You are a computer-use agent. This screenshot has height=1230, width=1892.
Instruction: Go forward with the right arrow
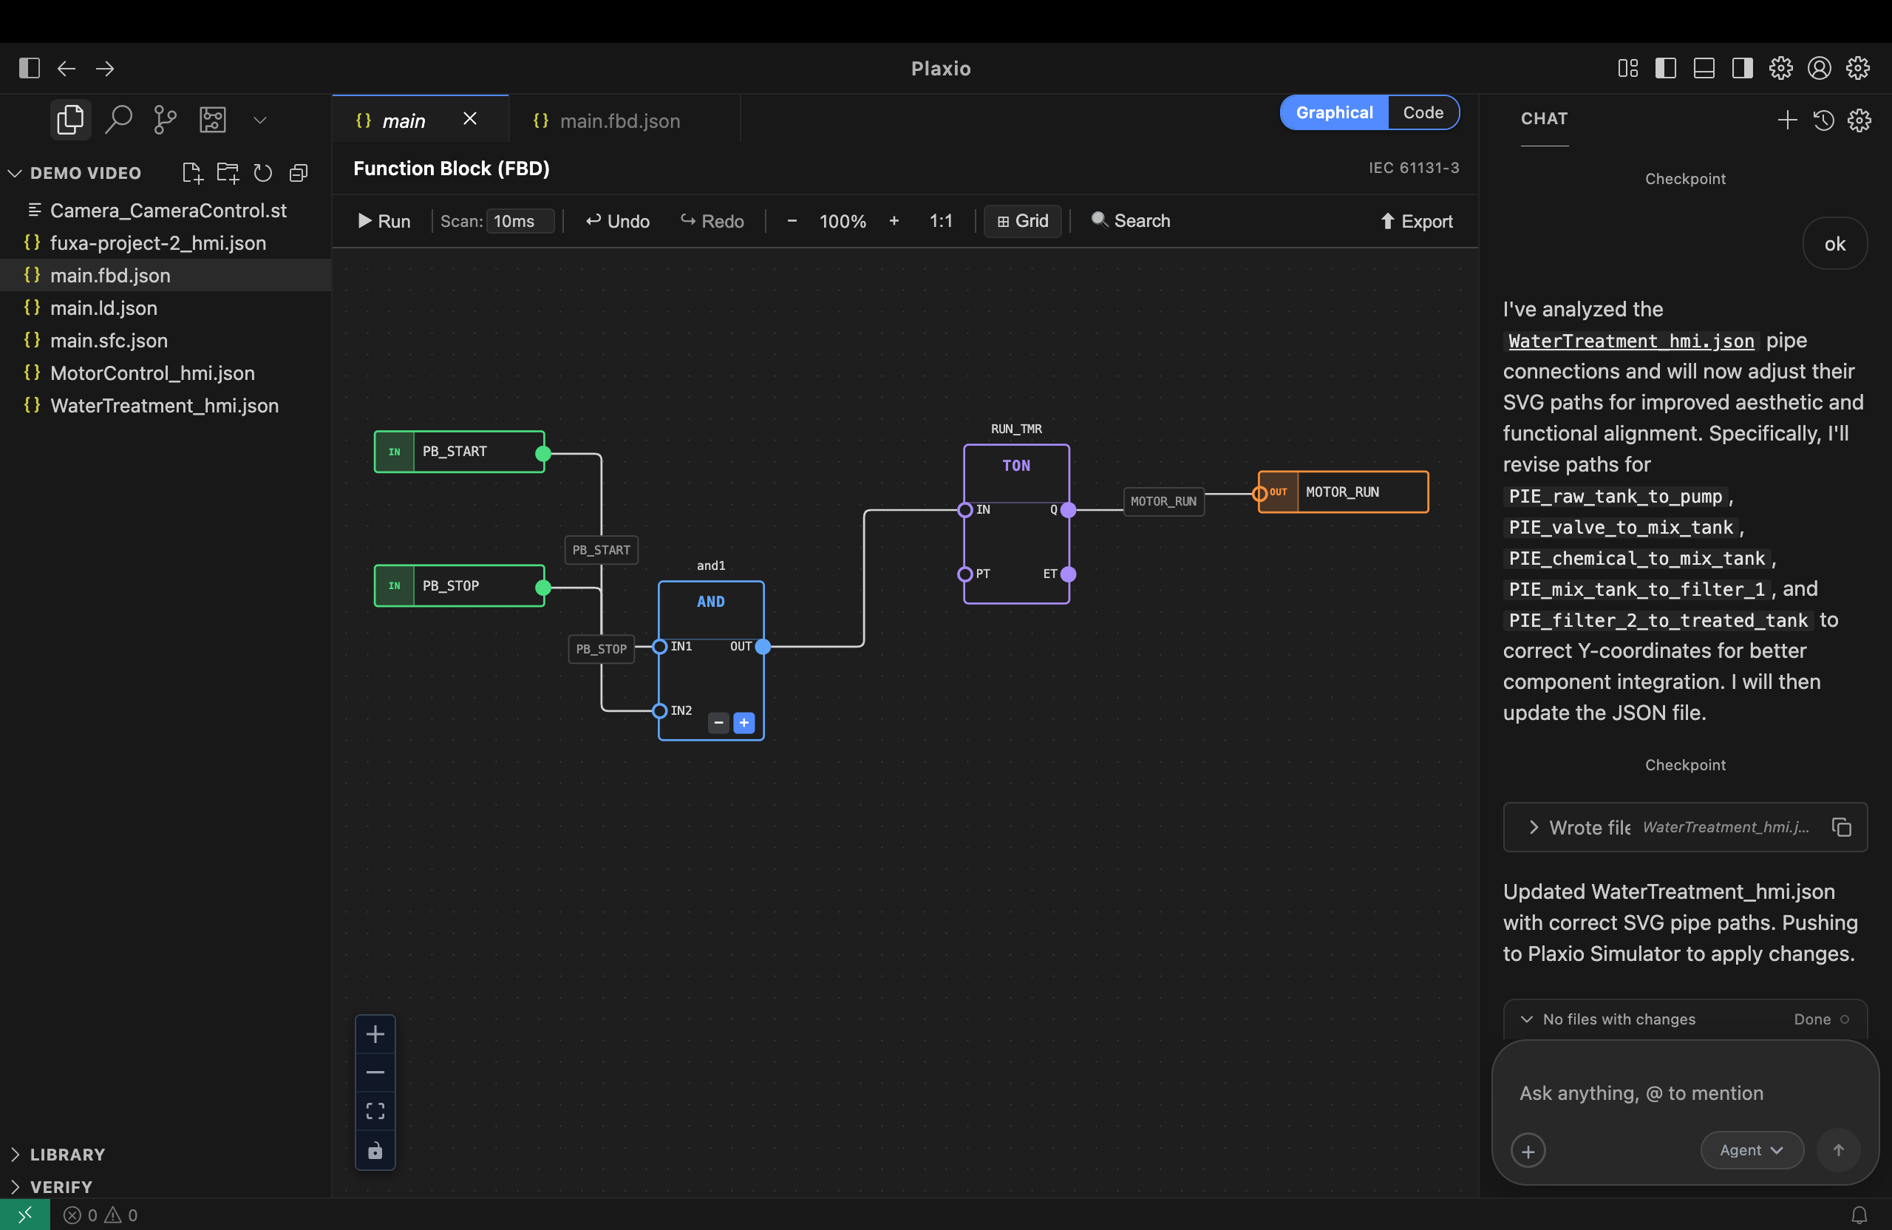click(x=105, y=69)
